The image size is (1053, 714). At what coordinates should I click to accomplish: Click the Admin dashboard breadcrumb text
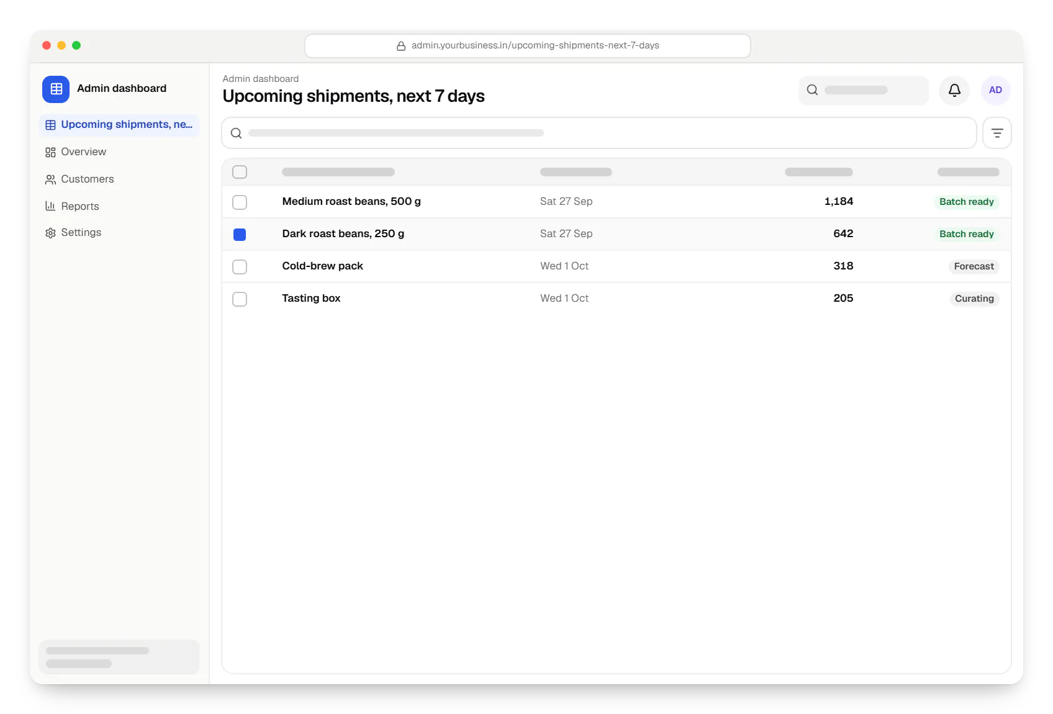[261, 79]
